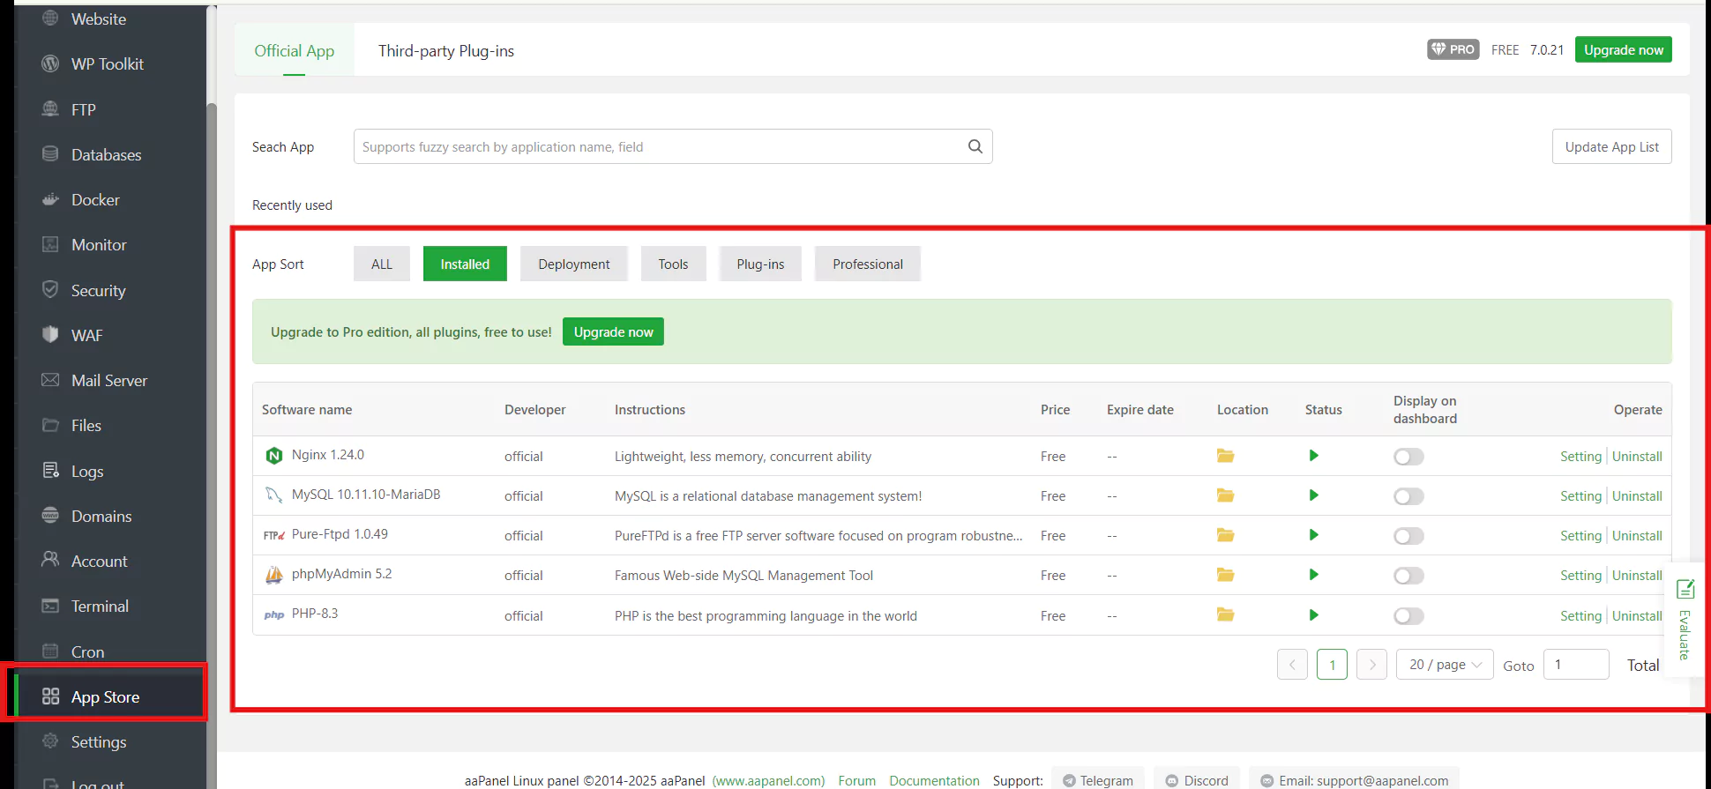Select the Tools app filter

(x=673, y=264)
